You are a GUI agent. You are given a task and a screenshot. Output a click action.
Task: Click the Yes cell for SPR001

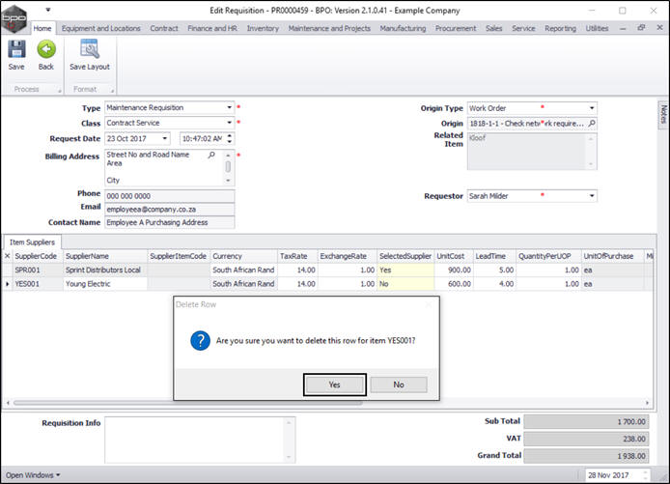[x=405, y=270]
